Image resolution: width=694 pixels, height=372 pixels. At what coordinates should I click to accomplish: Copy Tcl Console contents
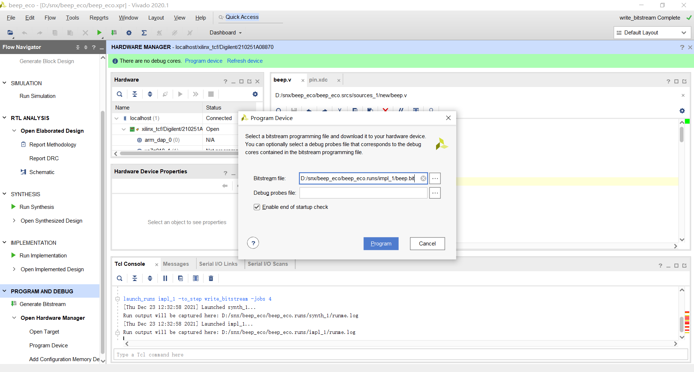[180, 278]
